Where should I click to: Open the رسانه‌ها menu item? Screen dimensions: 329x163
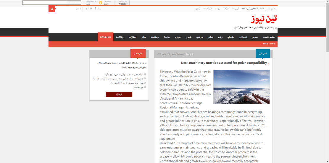pyautogui.click(x=155, y=37)
